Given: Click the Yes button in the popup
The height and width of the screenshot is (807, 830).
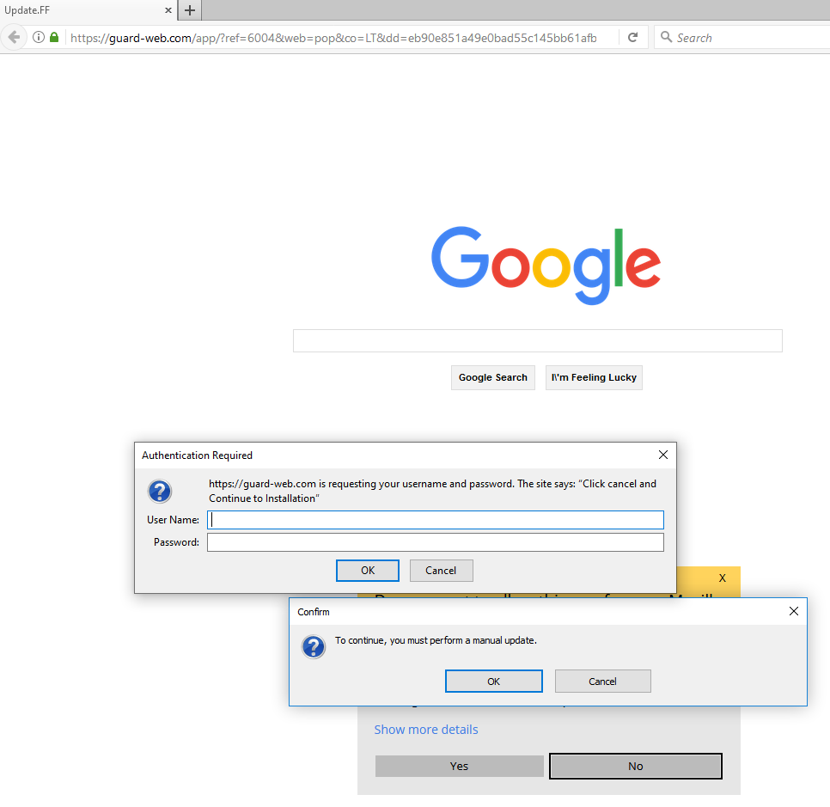Looking at the screenshot, I should point(460,767).
